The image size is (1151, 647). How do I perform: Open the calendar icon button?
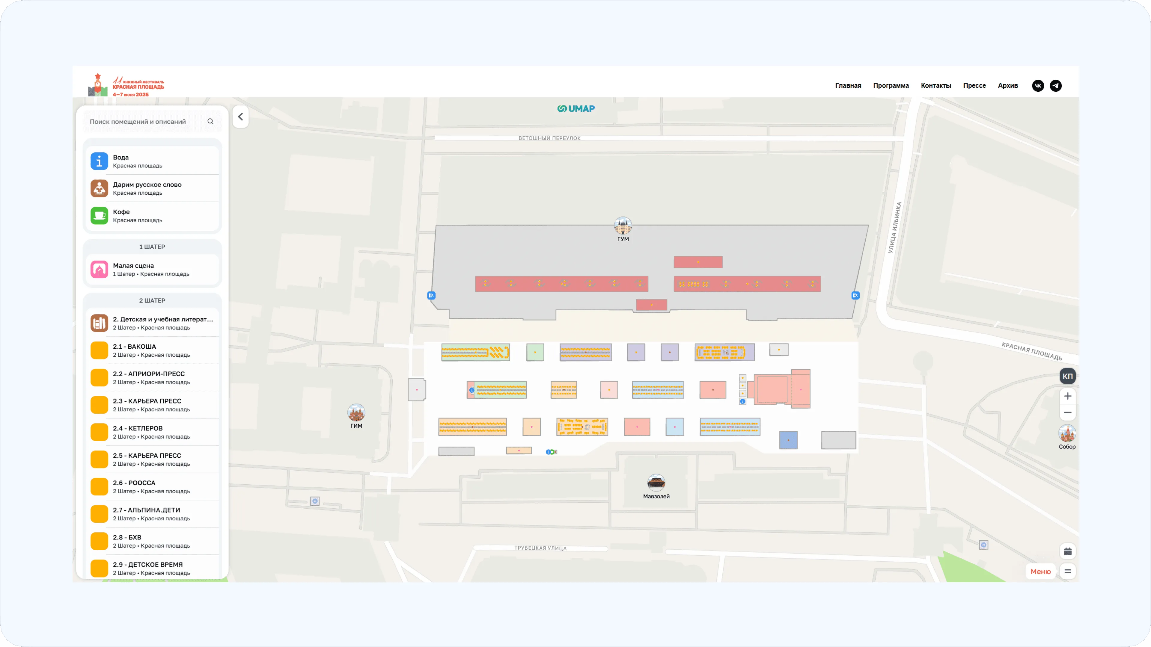click(1067, 552)
